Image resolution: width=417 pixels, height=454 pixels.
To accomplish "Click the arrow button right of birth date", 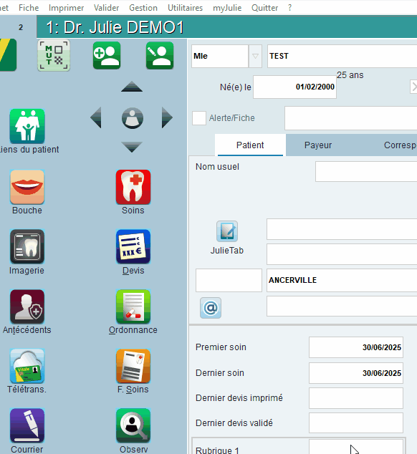I will click(x=413, y=87).
